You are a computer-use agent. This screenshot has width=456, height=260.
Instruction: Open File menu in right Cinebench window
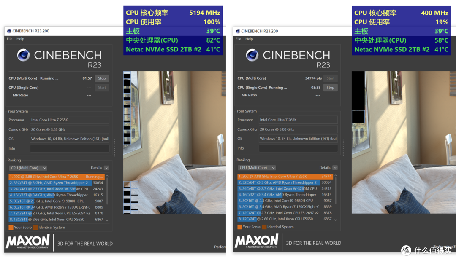click(x=239, y=39)
